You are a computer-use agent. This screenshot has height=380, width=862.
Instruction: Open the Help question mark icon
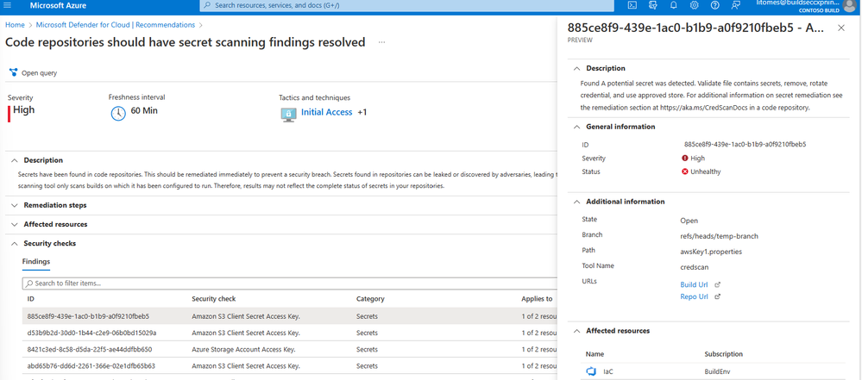[714, 5]
